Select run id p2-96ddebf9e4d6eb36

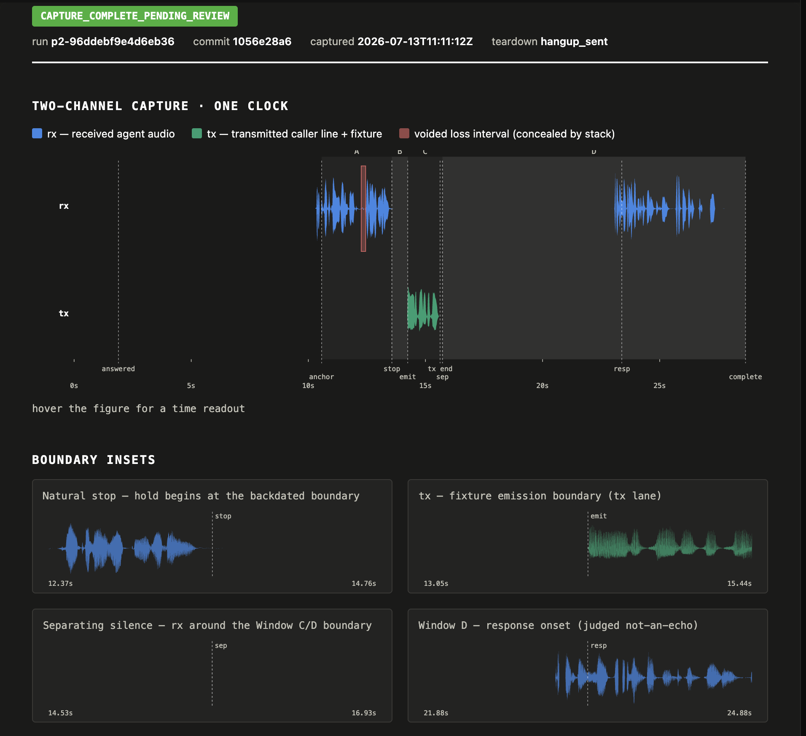point(113,41)
